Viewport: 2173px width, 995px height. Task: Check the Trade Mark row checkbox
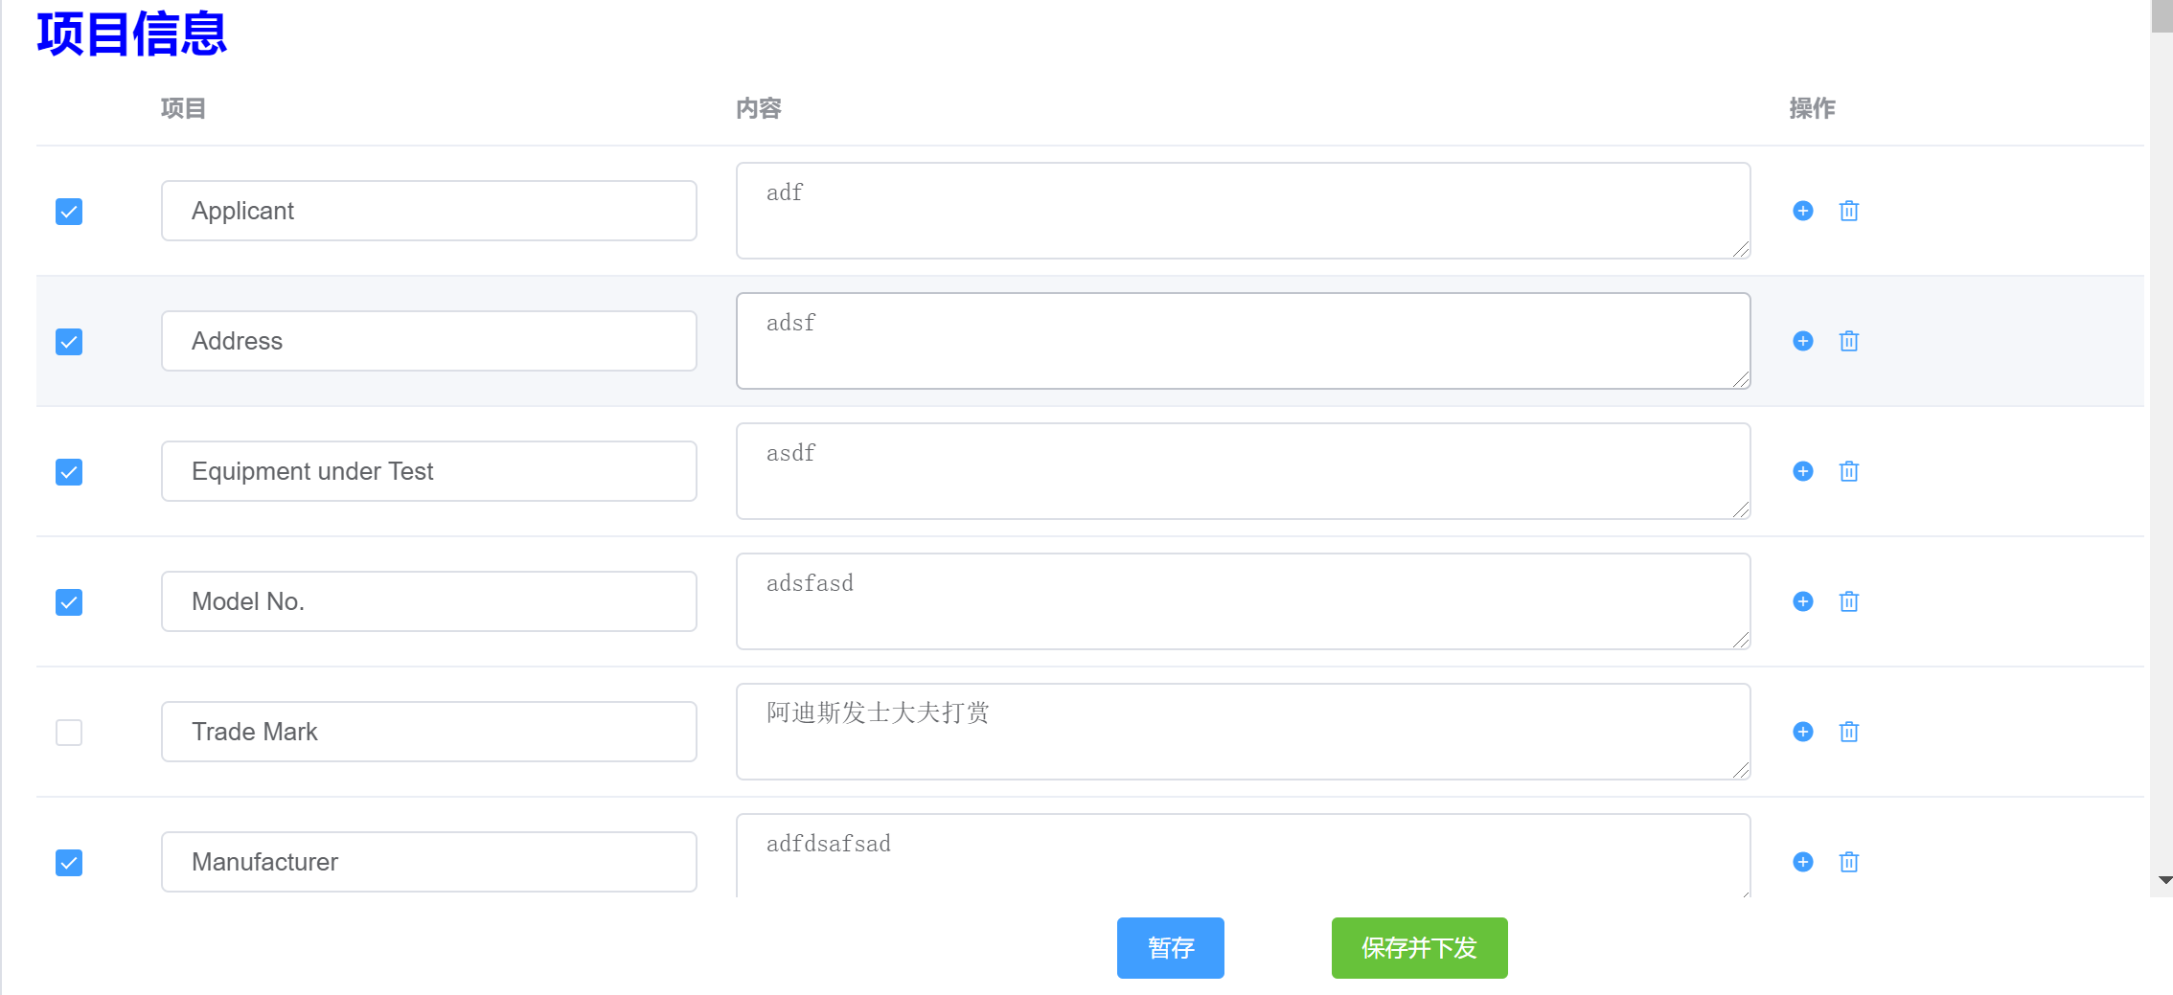pyautogui.click(x=69, y=733)
